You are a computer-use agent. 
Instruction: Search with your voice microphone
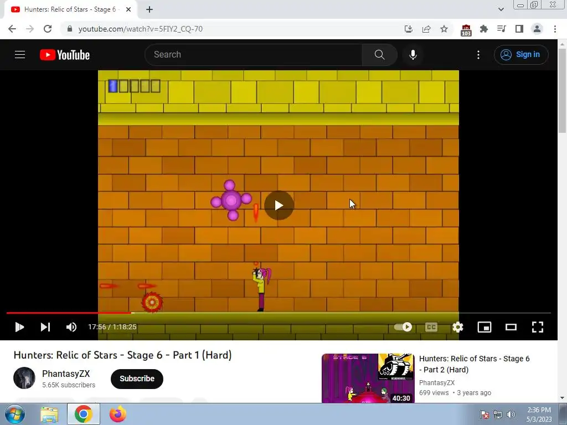413,55
